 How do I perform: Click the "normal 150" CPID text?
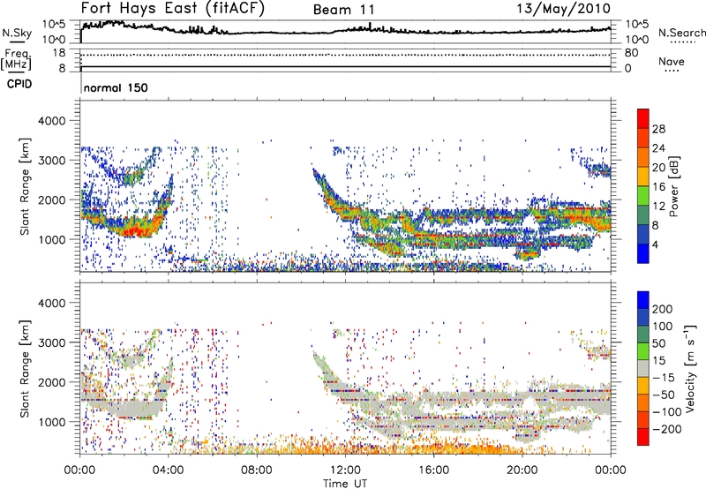[116, 87]
